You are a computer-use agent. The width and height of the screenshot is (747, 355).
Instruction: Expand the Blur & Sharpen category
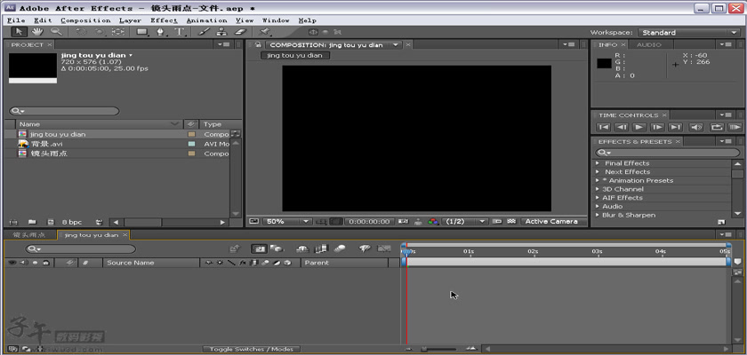[x=598, y=216]
